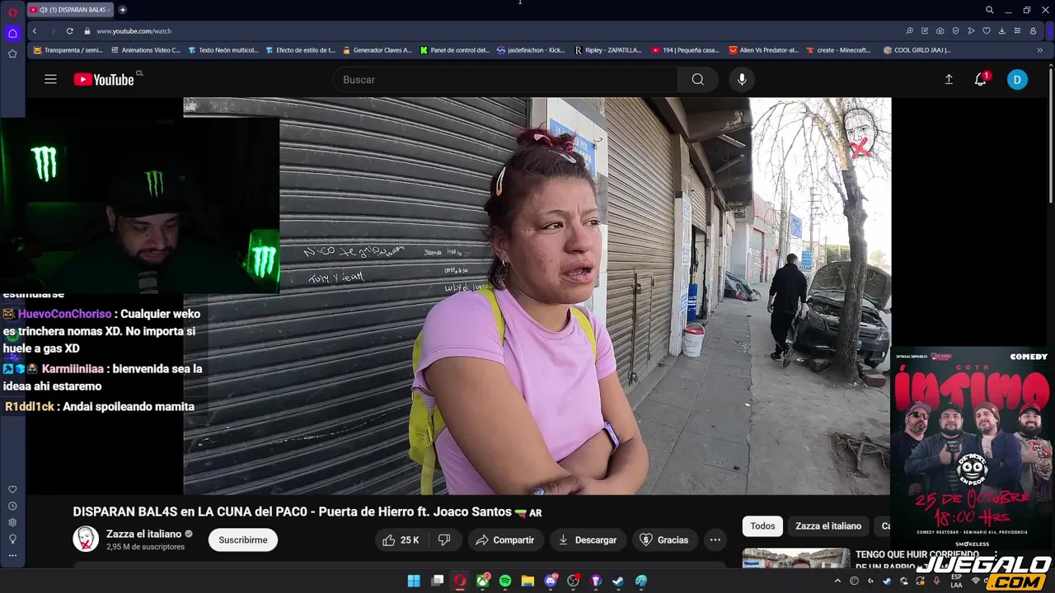Screen dimensions: 1055x593
Task: Open Discord from taskbar
Action: coord(551,581)
